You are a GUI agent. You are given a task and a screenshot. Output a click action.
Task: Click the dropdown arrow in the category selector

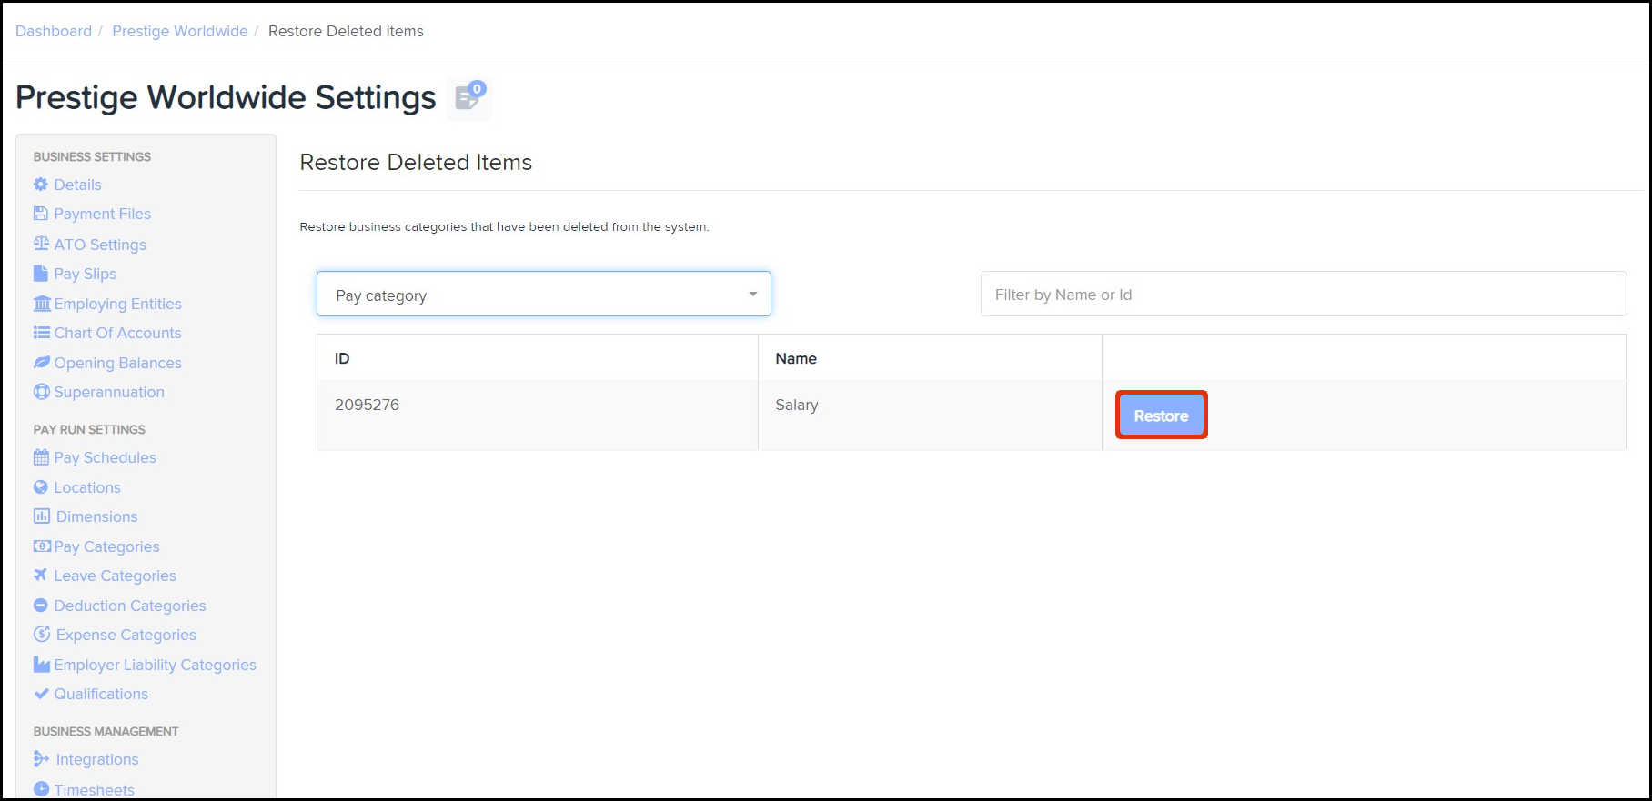(x=752, y=295)
